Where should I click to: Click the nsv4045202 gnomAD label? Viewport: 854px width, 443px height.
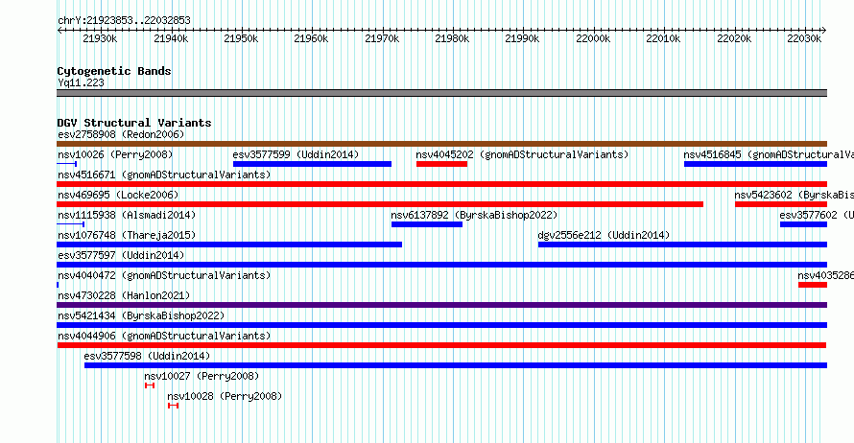[x=522, y=154]
